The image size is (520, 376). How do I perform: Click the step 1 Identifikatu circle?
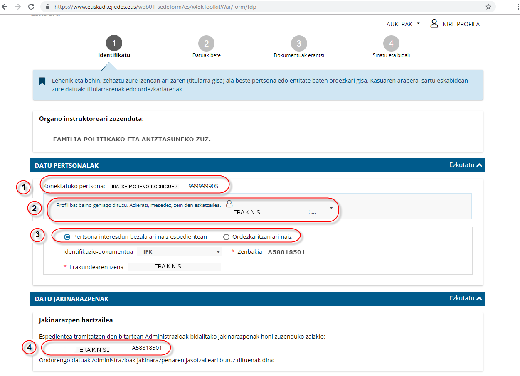coord(114,43)
